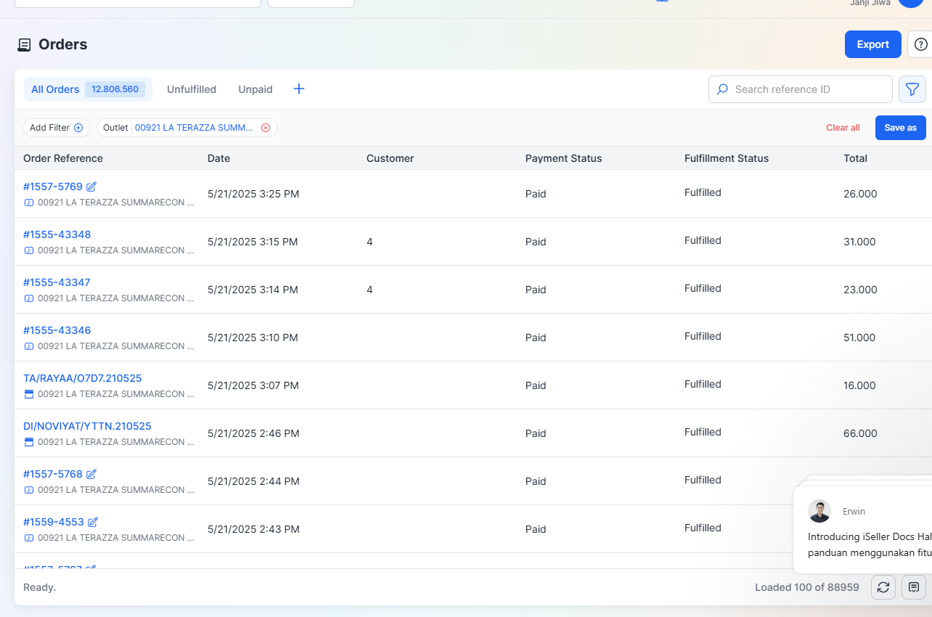Open the Add Filter dropdown
Image resolution: width=932 pixels, height=617 pixels.
[57, 128]
